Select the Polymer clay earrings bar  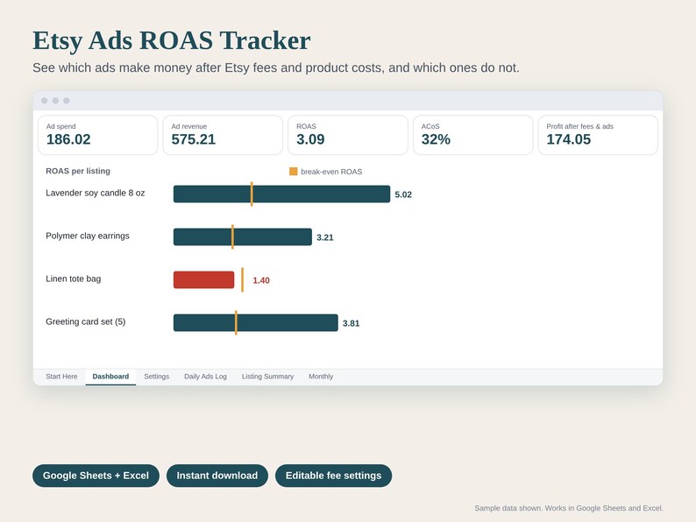pyautogui.click(x=242, y=236)
